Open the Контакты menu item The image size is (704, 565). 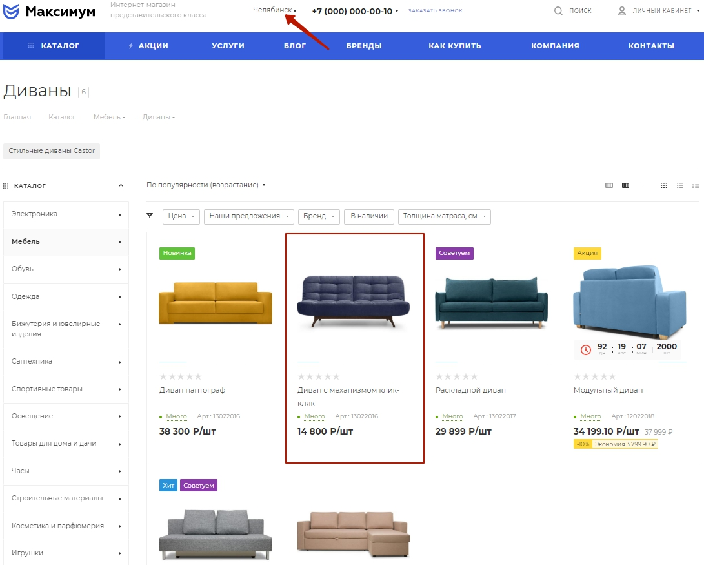[x=651, y=46]
